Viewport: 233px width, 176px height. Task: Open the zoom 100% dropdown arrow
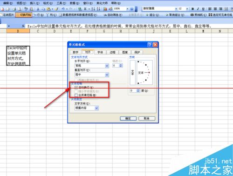(x=127, y=9)
